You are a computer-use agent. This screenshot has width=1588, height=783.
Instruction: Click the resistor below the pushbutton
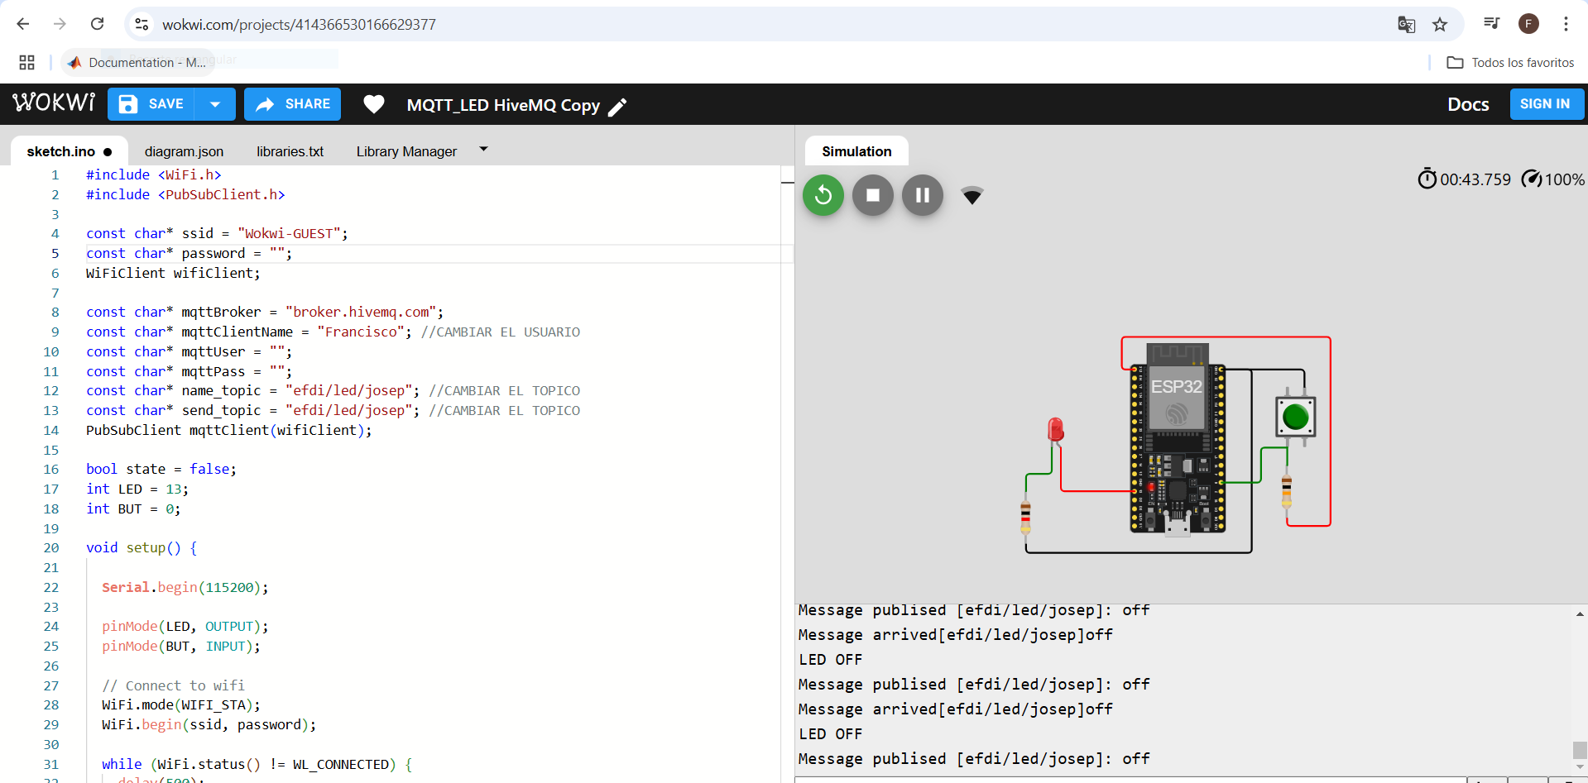pyautogui.click(x=1287, y=490)
